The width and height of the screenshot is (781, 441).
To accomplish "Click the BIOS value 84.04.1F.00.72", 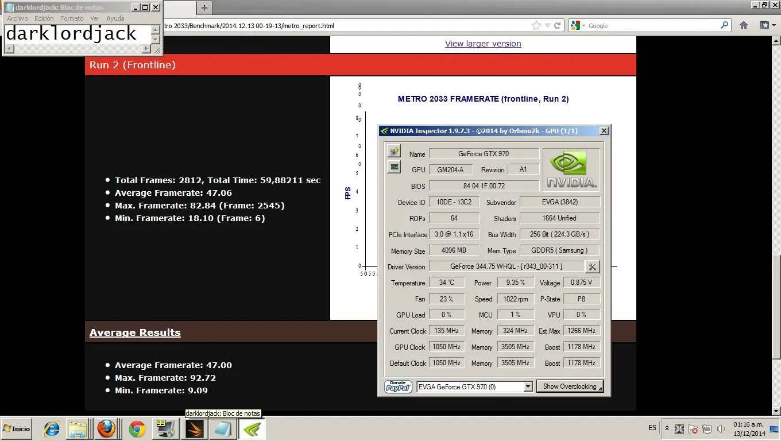I will click(484, 185).
